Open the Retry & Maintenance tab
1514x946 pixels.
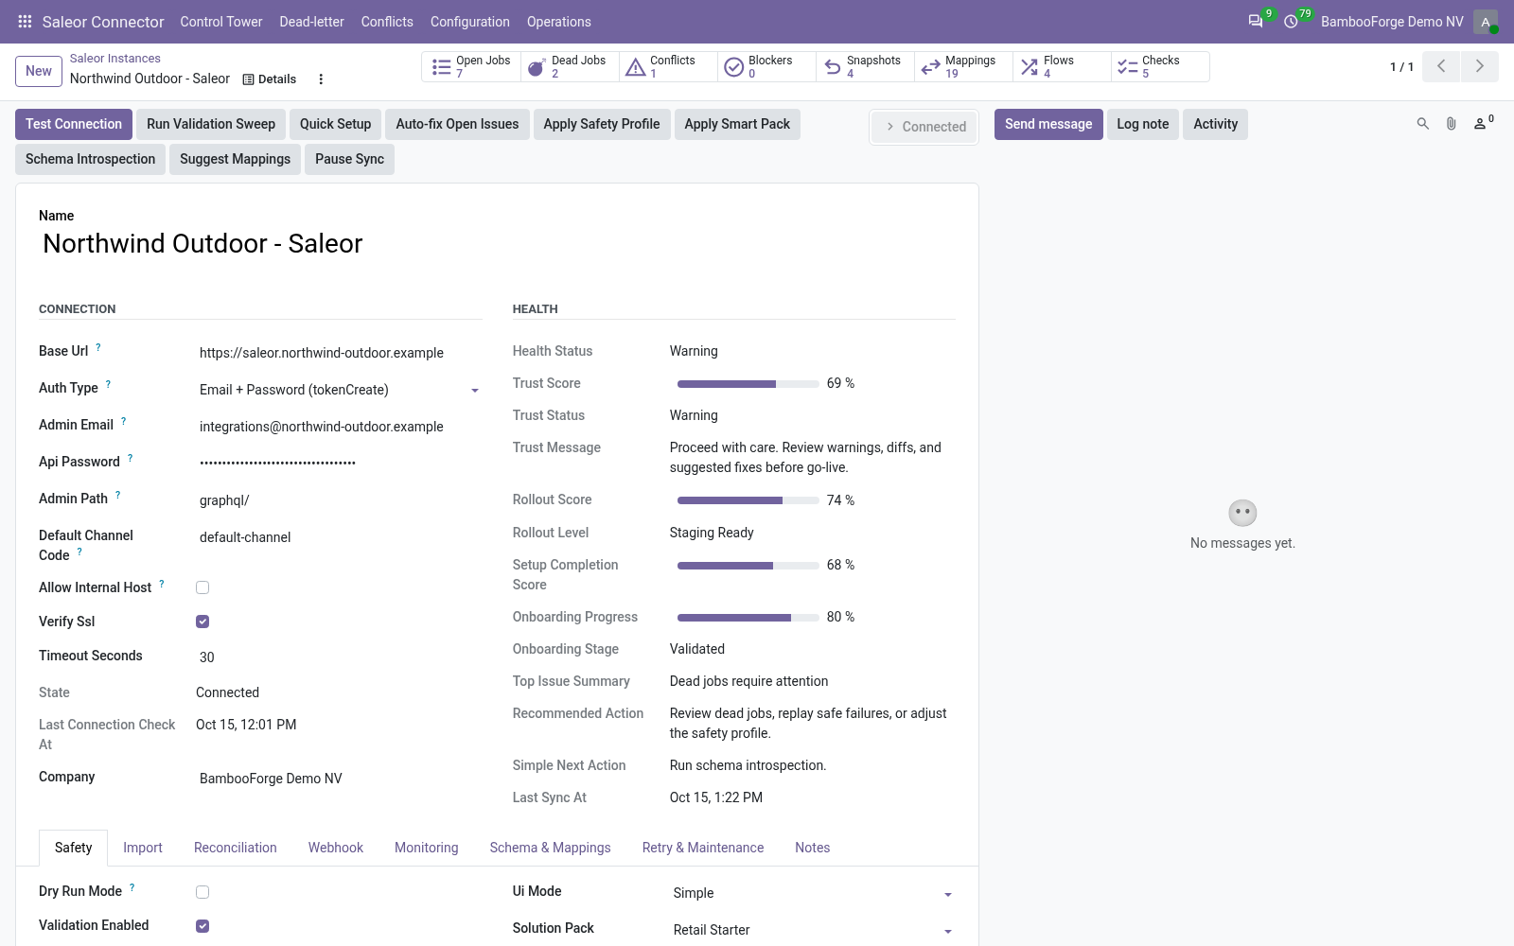click(703, 848)
